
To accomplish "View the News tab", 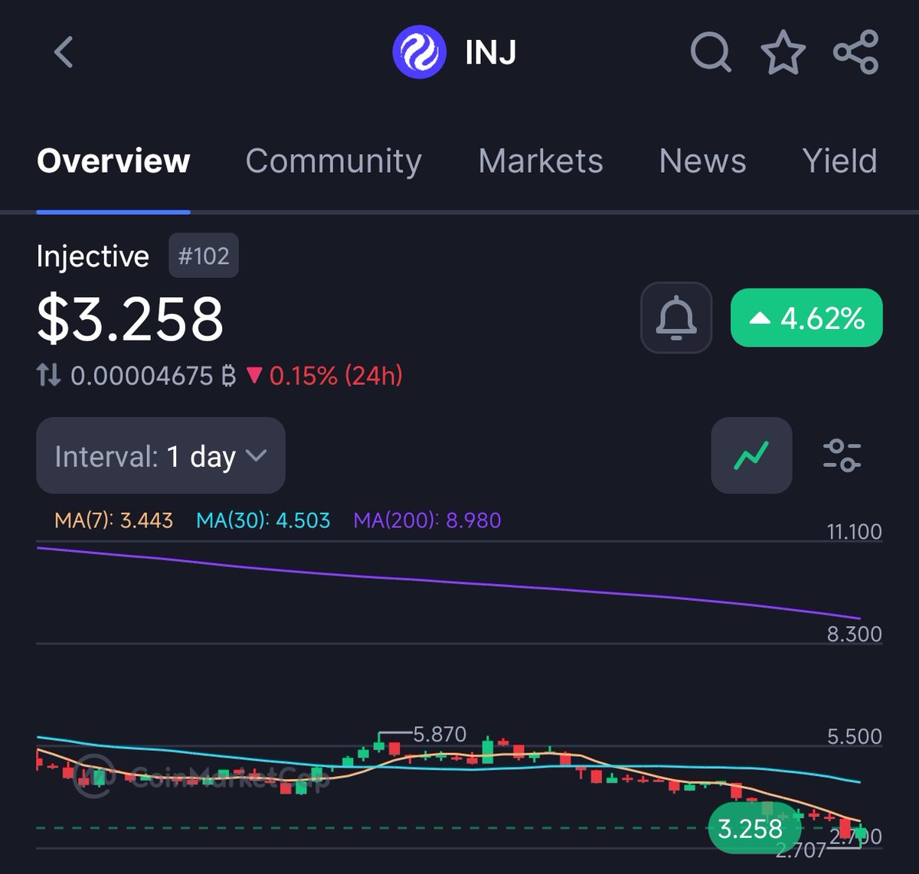I will pos(702,161).
